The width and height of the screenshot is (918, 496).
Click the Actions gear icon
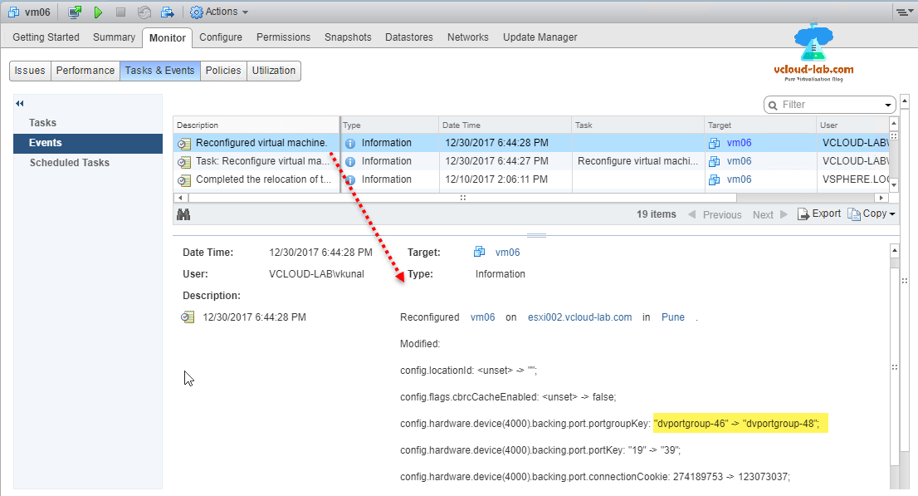(x=196, y=11)
